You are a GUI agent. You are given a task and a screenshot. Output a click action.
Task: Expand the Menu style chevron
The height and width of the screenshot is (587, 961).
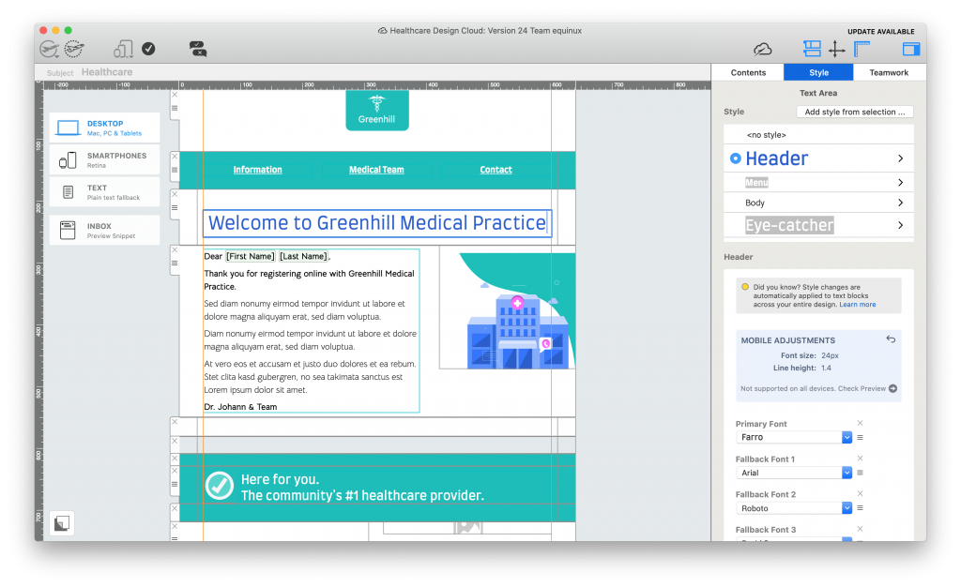coord(900,183)
